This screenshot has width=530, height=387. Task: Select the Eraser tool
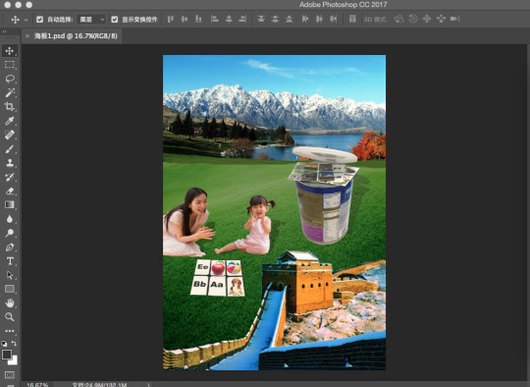click(x=10, y=191)
